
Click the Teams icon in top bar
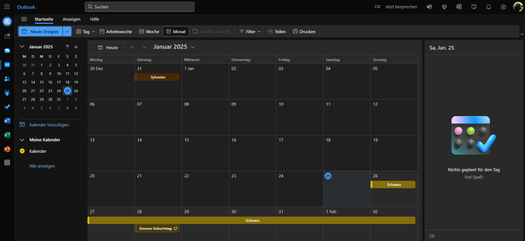pyautogui.click(x=430, y=7)
